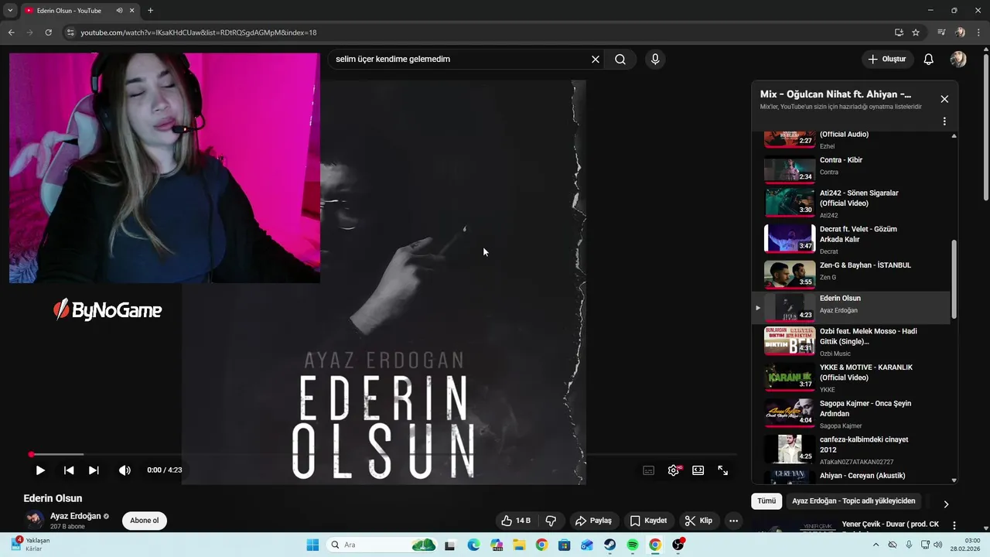Screen dimensions: 990x557
Task: Go to previous video in playlist
Action: coord(69,470)
